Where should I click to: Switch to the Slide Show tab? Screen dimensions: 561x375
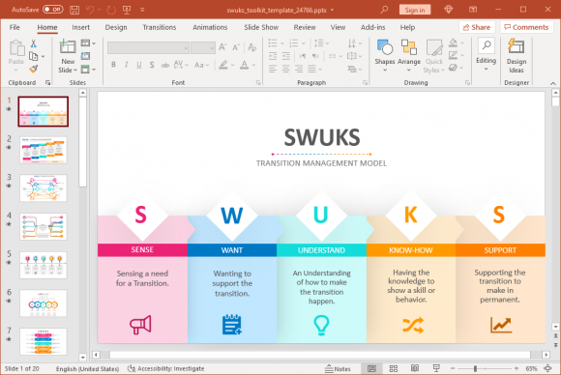(x=261, y=27)
